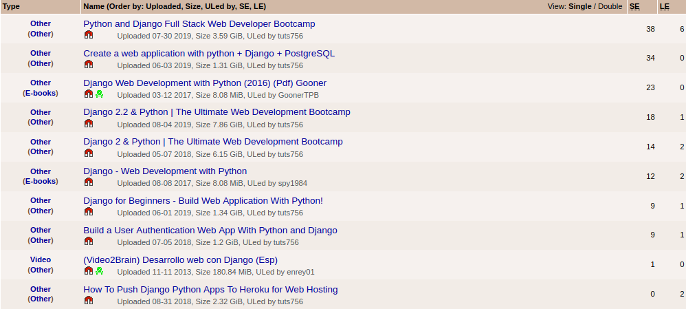686x309 pixels.
Task: Switch to Single view
Action: pyautogui.click(x=579, y=7)
